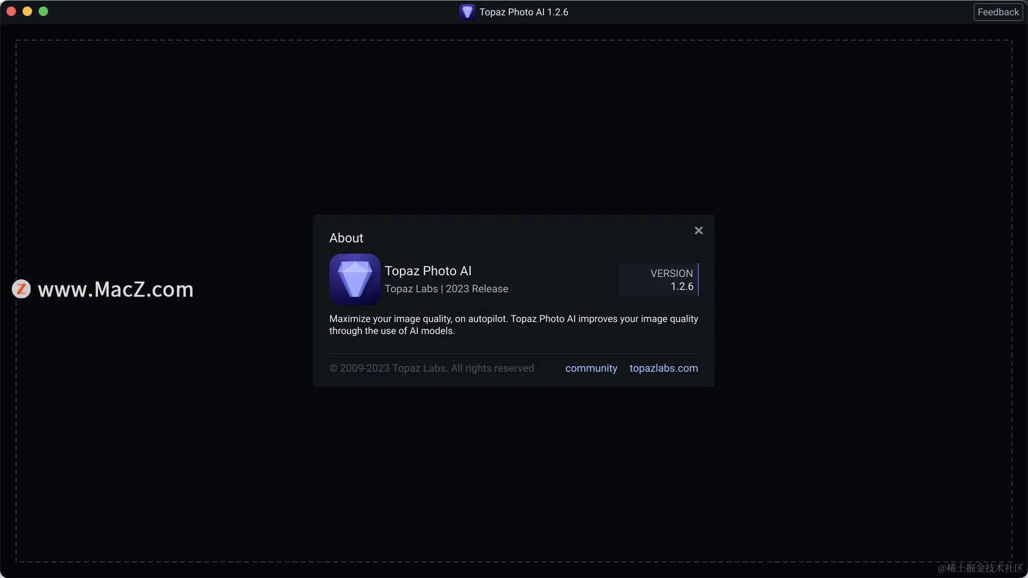Click the title bar Topaz gem icon

467,12
